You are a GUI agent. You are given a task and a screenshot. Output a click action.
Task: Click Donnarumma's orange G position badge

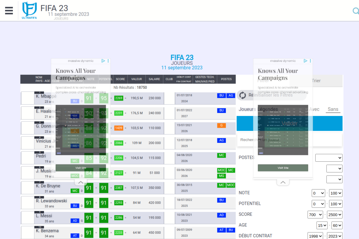pos(221,126)
